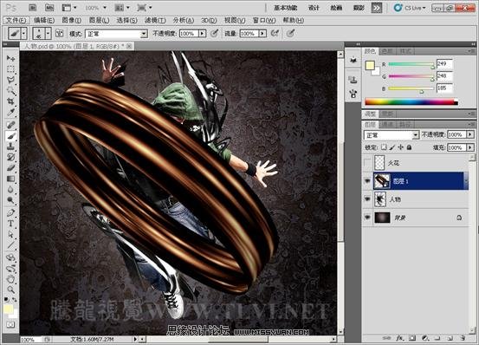Switch to the 基本功能 workspace

[285, 8]
